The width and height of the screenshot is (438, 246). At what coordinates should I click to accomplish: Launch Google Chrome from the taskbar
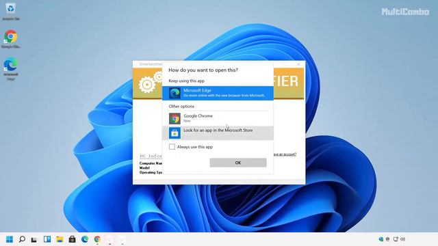click(97, 239)
